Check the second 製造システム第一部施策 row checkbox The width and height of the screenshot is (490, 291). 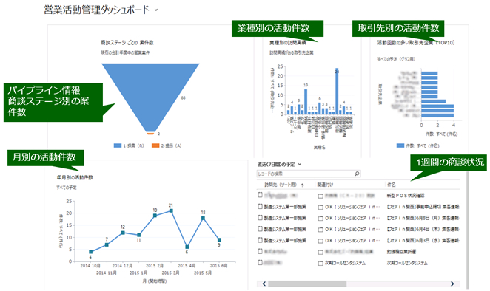pos(260,217)
